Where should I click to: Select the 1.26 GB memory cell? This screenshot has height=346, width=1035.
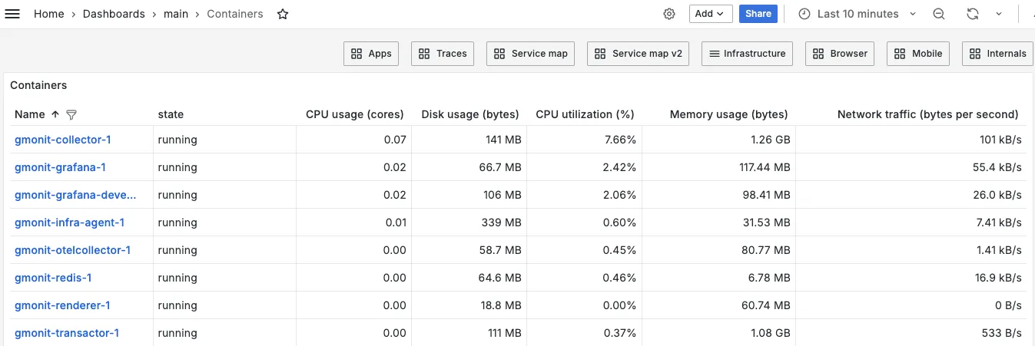pos(718,140)
